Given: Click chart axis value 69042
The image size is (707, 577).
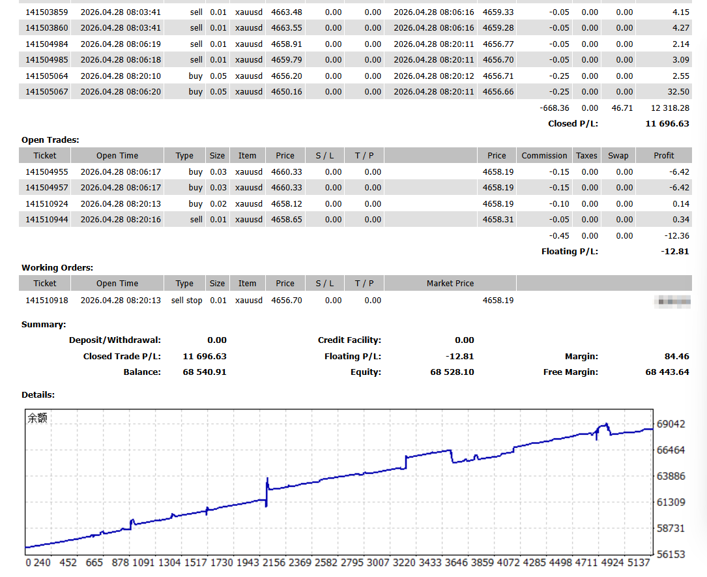Looking at the screenshot, I should (x=671, y=424).
